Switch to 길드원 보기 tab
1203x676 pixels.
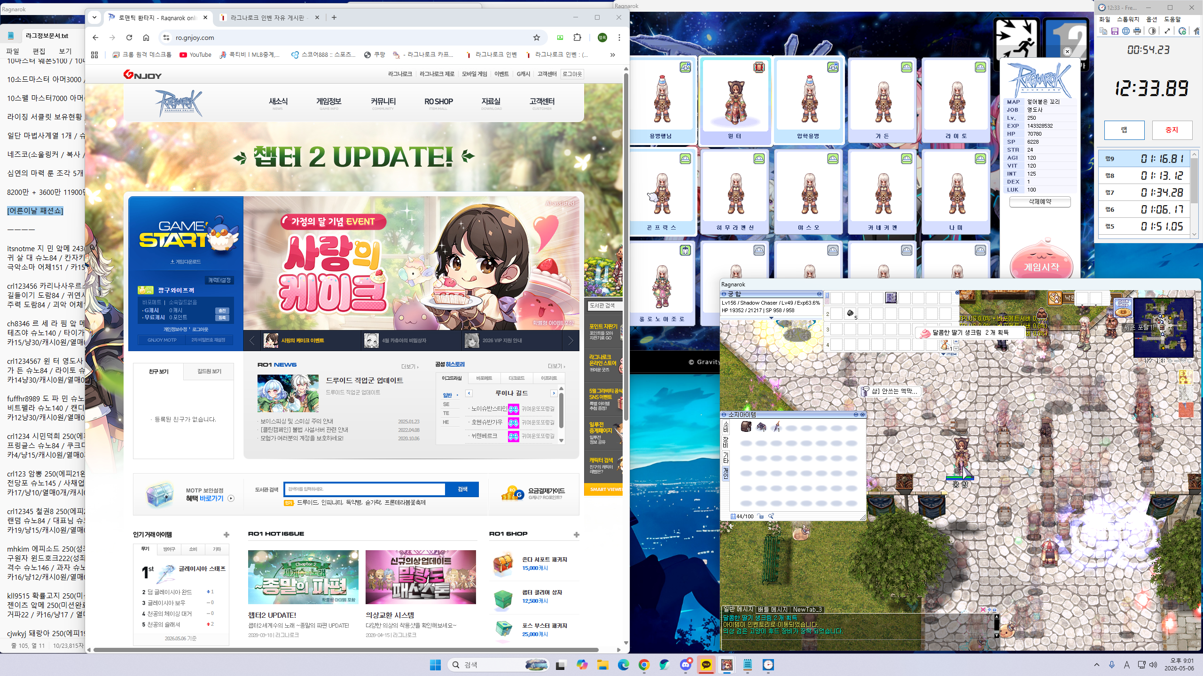coord(209,371)
